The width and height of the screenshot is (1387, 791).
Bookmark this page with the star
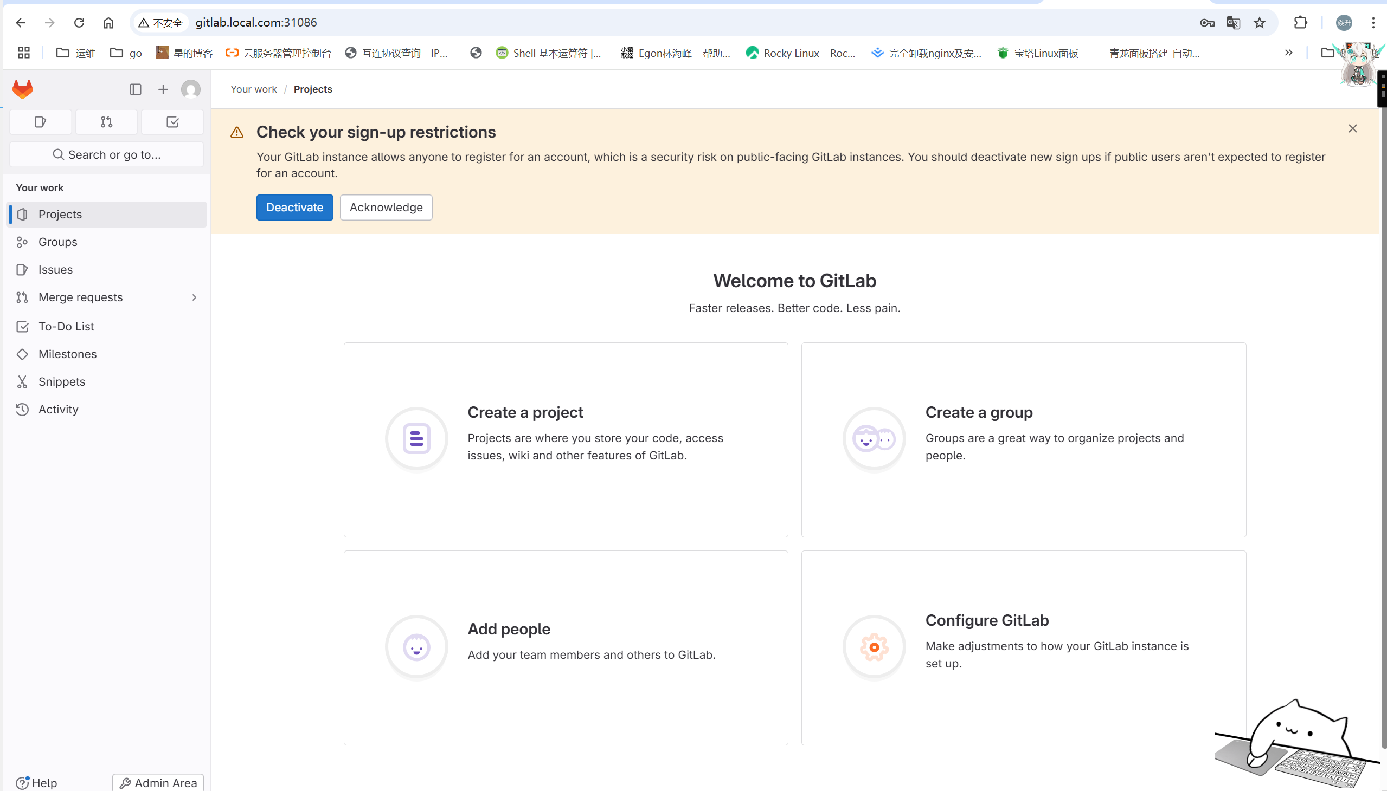coord(1259,23)
